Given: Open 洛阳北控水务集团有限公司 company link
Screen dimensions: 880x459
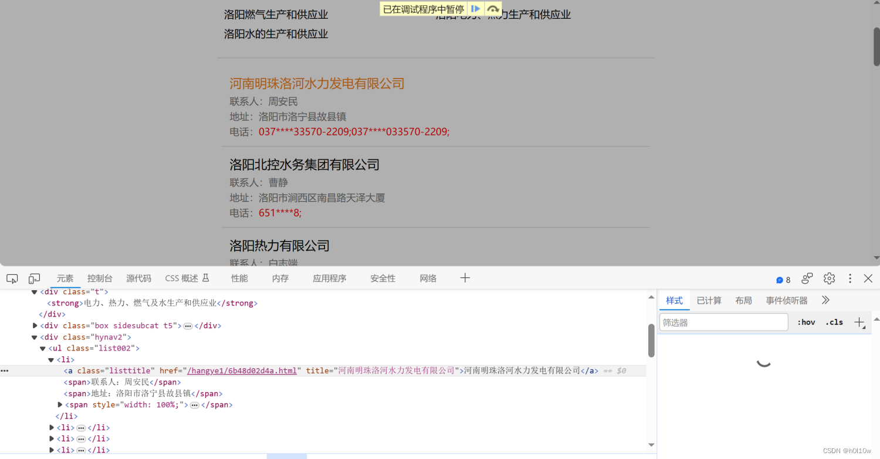Looking at the screenshot, I should click(x=304, y=165).
